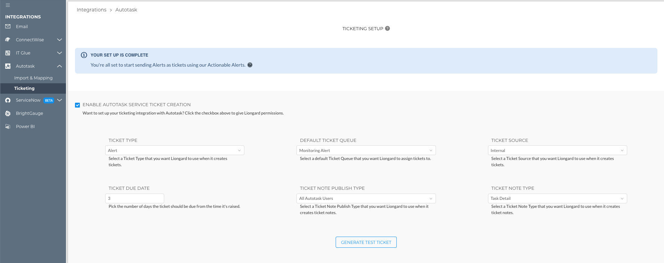This screenshot has height=263, width=664.
Task: Click the ConnectWise label in sidebar
Action: coord(30,40)
